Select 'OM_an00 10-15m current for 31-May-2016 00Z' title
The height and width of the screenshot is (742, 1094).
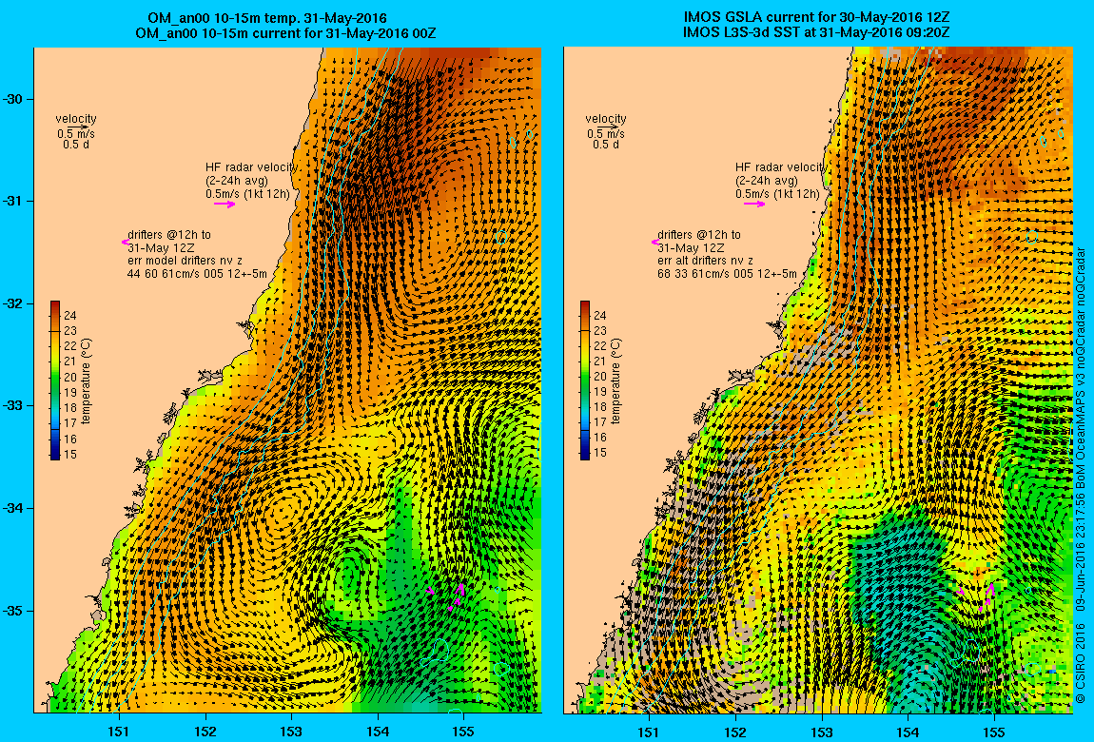click(286, 32)
